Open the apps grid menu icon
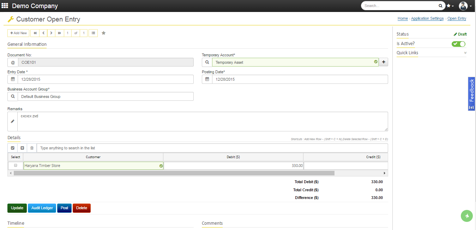Image resolution: width=476 pixels, height=230 pixels. 5,6
